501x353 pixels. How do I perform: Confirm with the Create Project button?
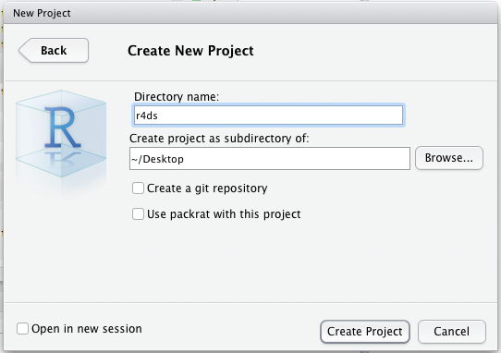pyautogui.click(x=365, y=332)
